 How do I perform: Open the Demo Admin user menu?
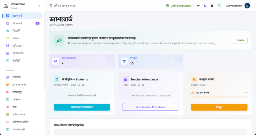(x=238, y=6)
